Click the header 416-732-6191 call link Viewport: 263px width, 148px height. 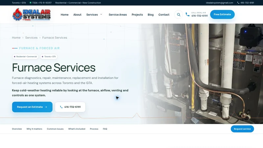pos(200,16)
